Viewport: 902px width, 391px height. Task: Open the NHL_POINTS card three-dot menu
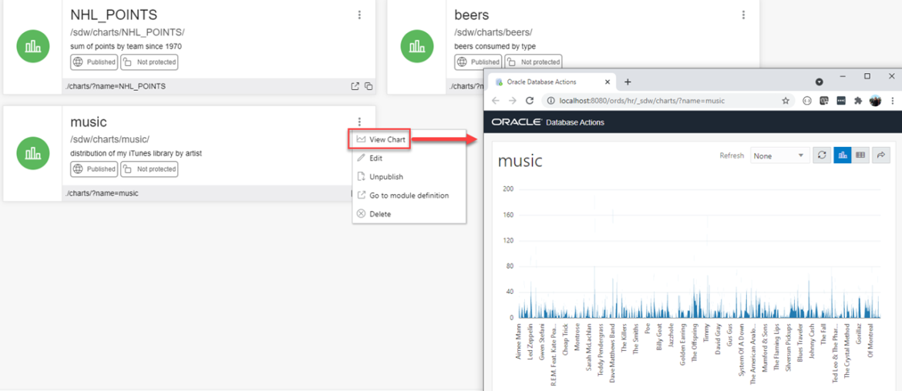point(359,15)
